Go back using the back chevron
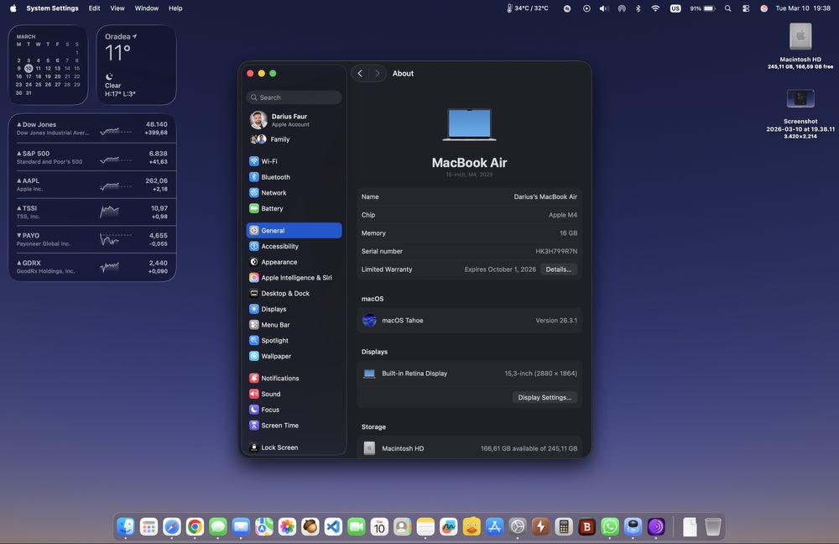 pos(360,73)
